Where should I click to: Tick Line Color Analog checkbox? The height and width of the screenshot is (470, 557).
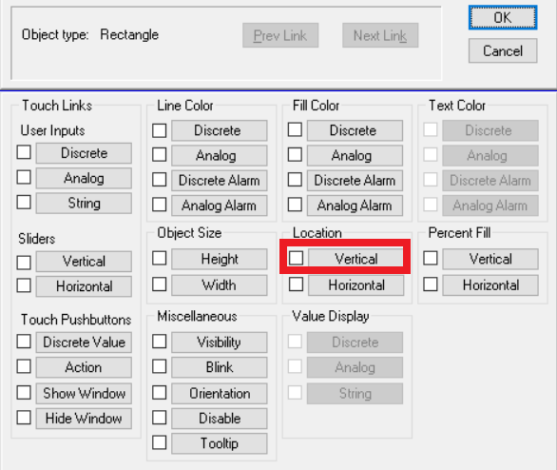pos(159,155)
